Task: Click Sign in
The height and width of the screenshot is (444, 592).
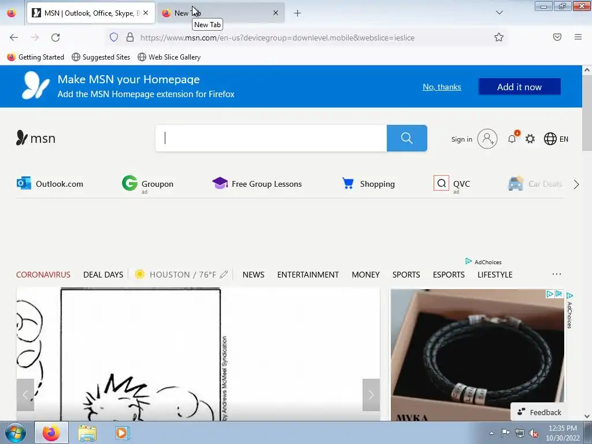Action: pyautogui.click(x=462, y=139)
